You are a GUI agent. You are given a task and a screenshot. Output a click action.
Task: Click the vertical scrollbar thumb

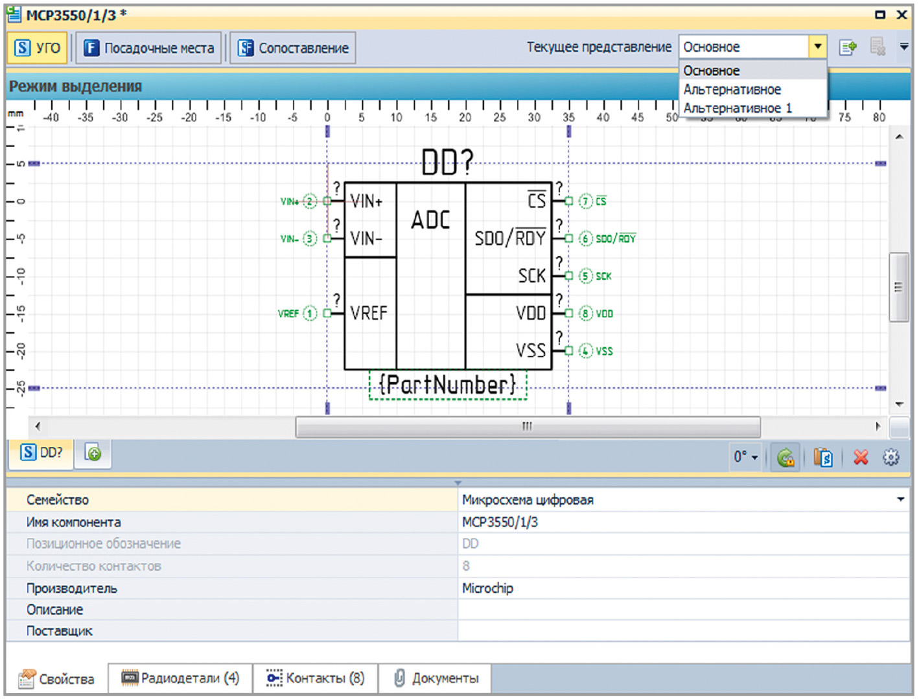point(899,287)
